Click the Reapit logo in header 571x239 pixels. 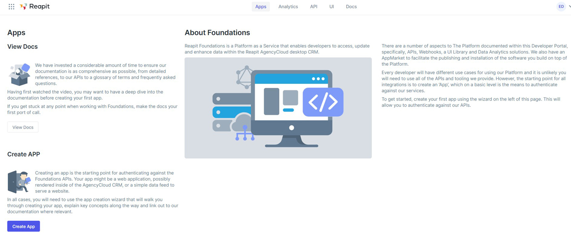pos(35,7)
